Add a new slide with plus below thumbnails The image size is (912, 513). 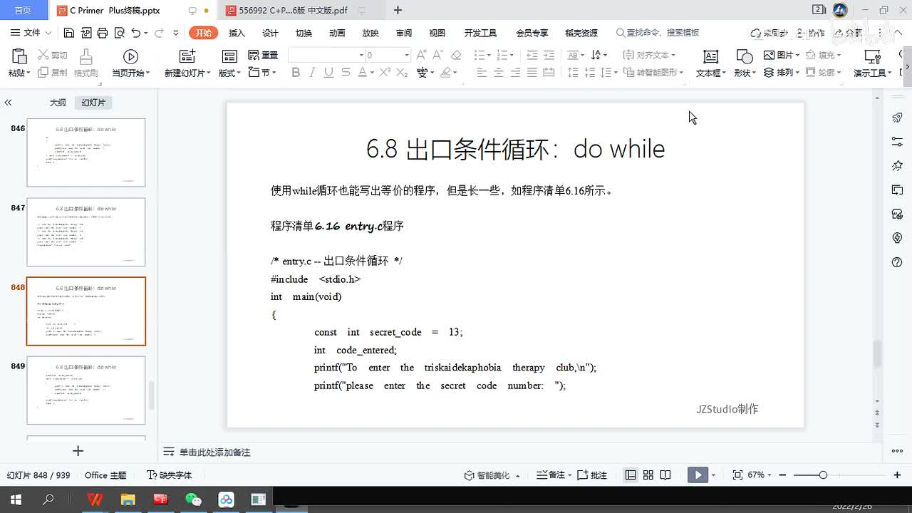78,451
